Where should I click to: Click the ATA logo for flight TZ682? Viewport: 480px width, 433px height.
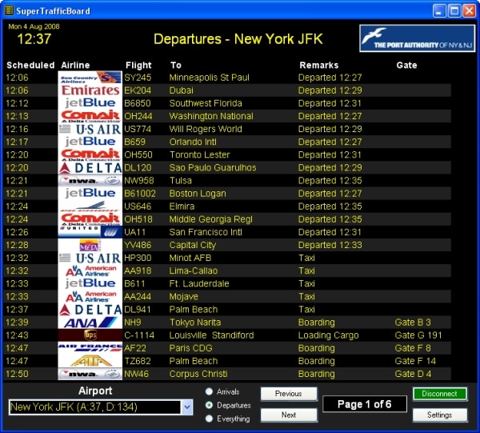90,361
